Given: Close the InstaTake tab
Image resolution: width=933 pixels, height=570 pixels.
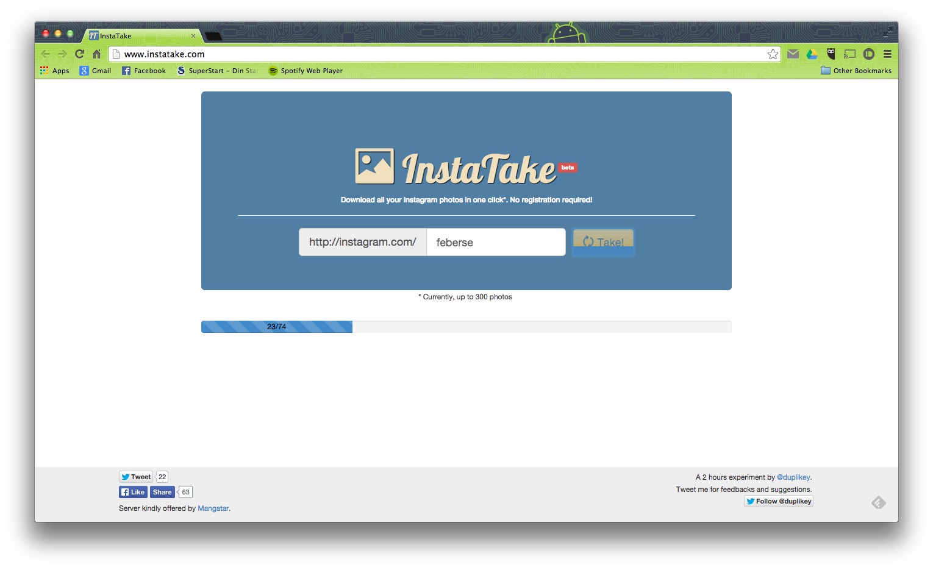Looking at the screenshot, I should pyautogui.click(x=193, y=36).
